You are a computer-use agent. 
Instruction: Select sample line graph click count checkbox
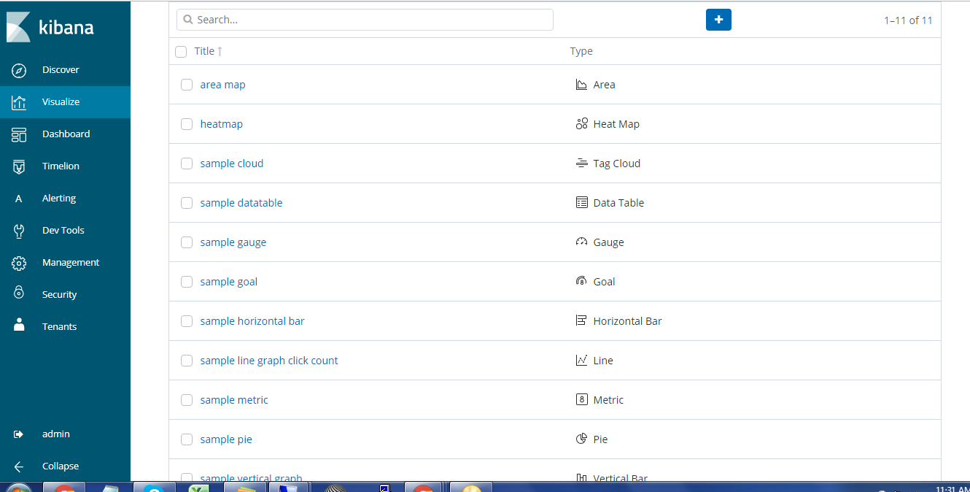187,361
